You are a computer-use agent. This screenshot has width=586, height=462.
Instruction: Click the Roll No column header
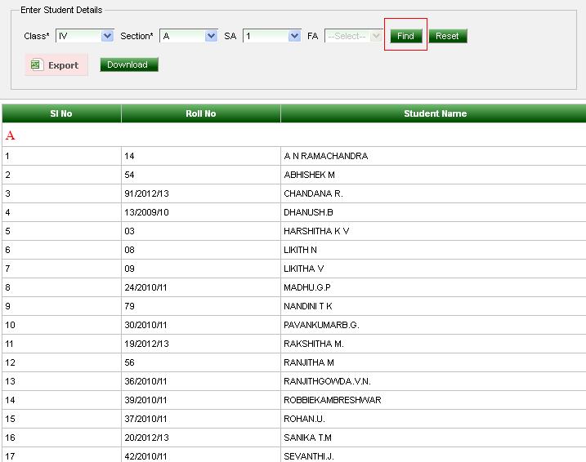[x=200, y=113]
